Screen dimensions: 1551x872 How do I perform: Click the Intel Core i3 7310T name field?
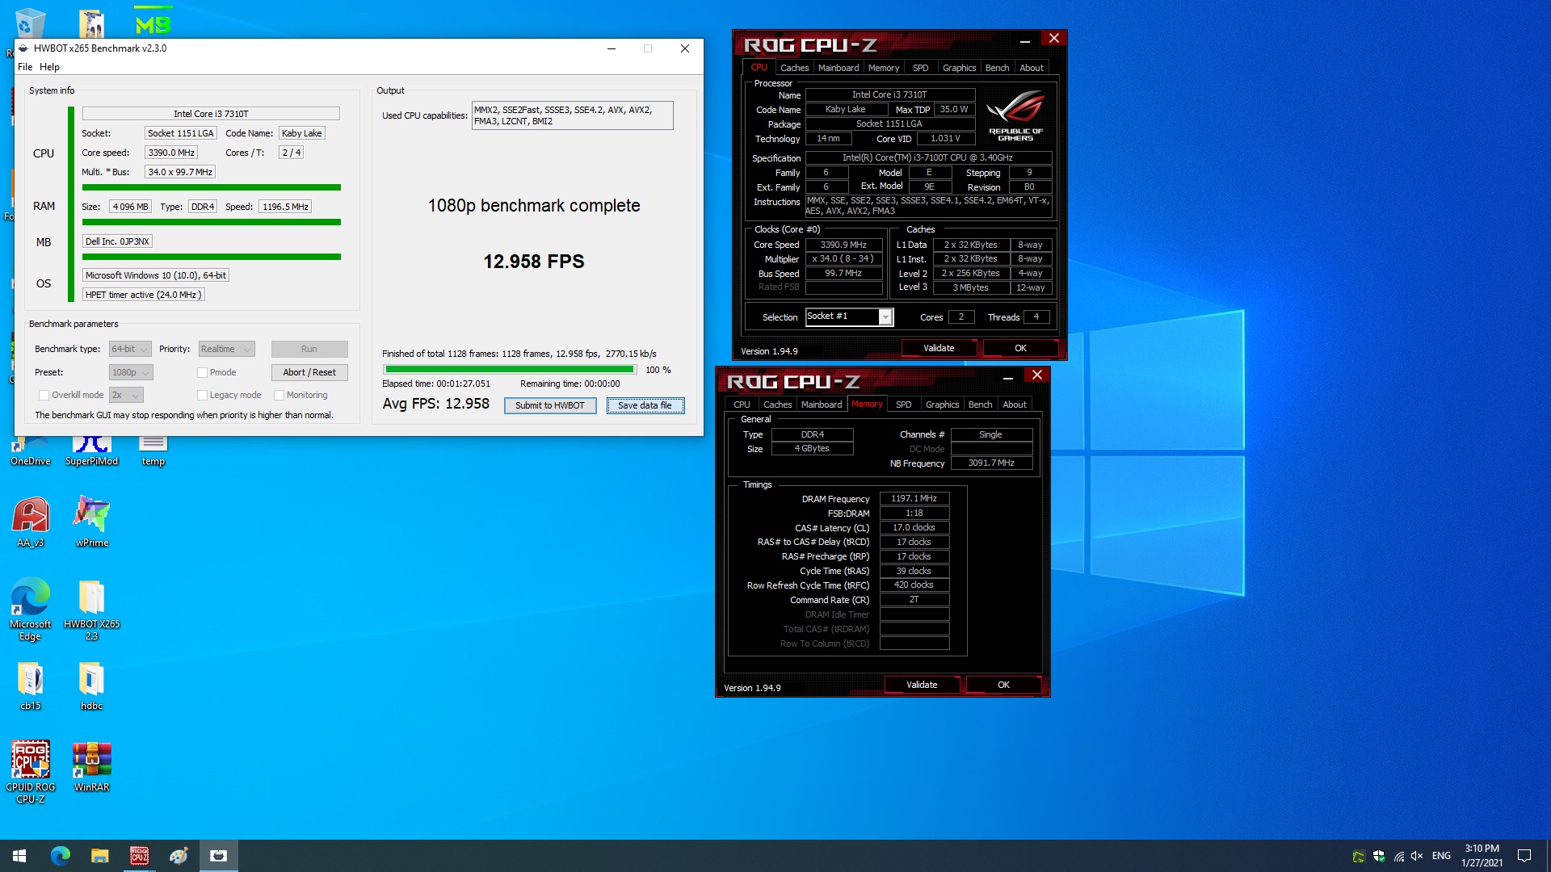(211, 114)
